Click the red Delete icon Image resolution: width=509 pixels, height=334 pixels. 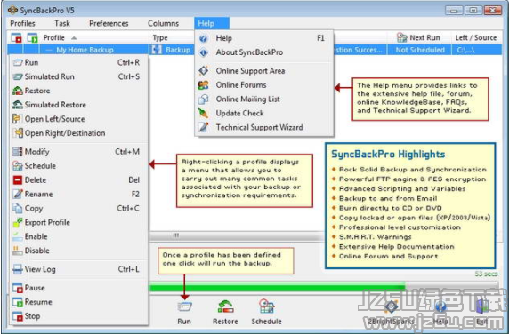point(18,180)
